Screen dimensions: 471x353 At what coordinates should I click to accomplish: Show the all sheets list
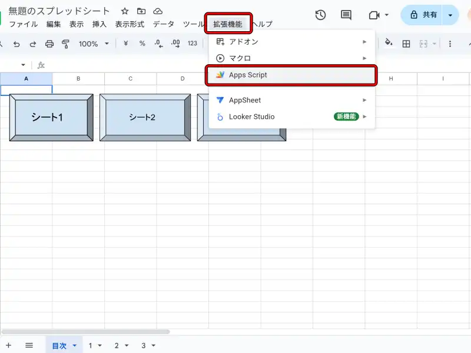click(29, 345)
